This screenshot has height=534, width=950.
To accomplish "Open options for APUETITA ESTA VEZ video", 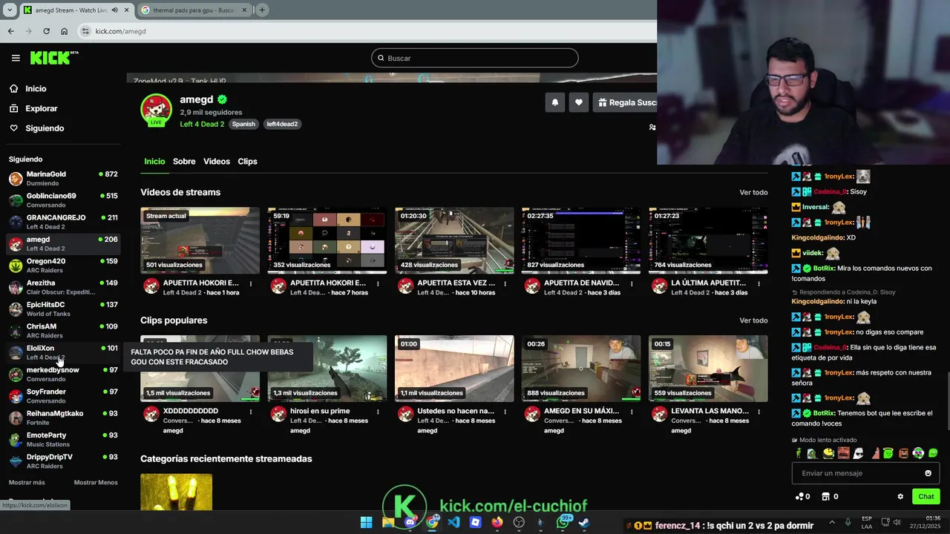I will (505, 283).
